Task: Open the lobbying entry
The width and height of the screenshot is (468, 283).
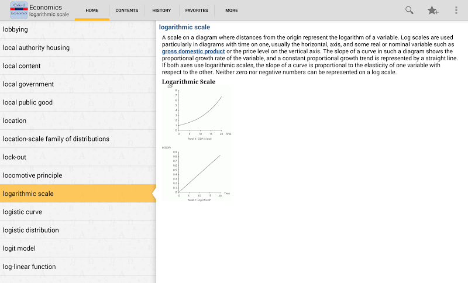Action: click(x=15, y=29)
